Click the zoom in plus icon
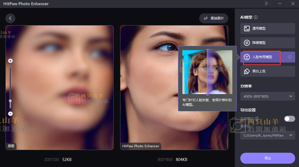 10,61
